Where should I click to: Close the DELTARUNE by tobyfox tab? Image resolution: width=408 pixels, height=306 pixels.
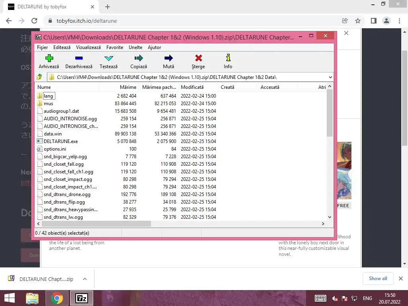92,7
